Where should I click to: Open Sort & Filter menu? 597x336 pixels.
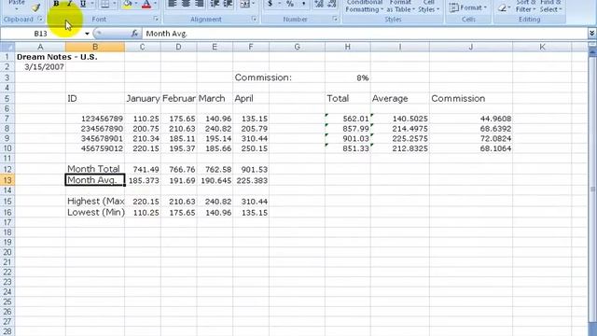click(x=525, y=7)
